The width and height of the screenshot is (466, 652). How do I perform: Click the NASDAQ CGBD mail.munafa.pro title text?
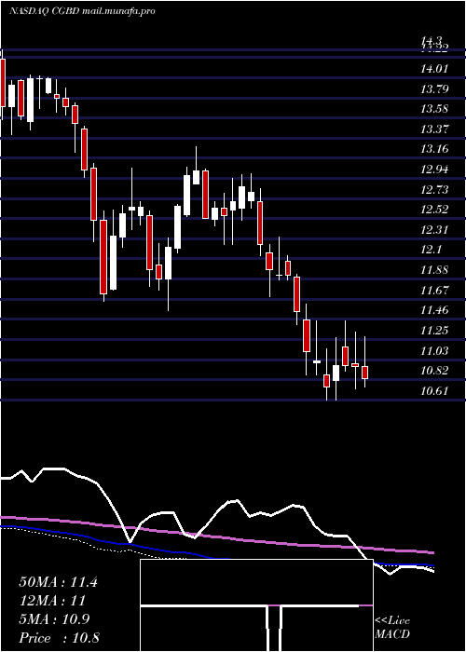82,11
